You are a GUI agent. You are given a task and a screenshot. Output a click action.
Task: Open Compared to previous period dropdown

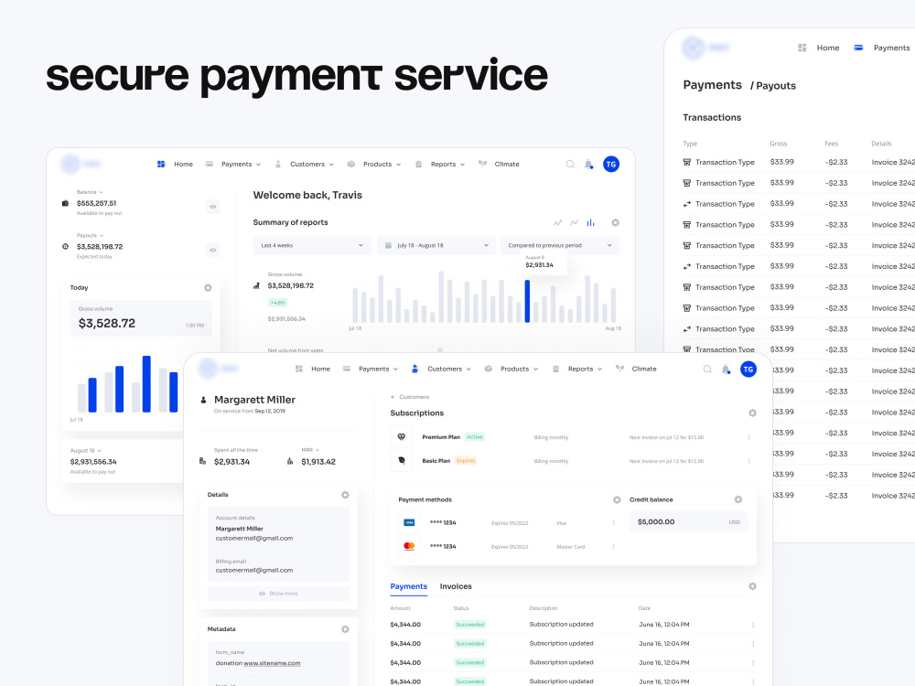click(x=560, y=245)
